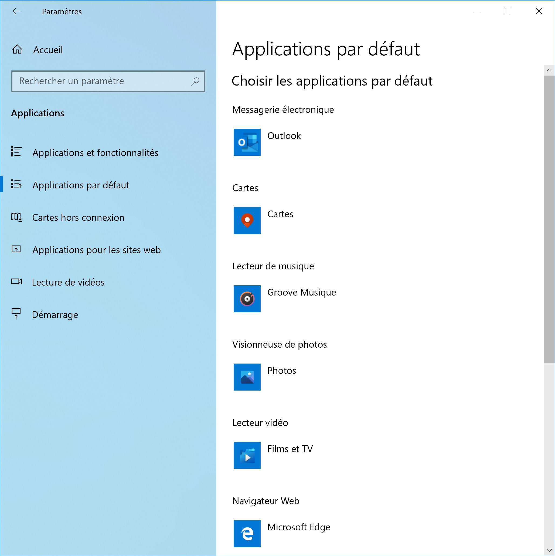Click Applications et fonctionnalités list icon

coord(16,152)
